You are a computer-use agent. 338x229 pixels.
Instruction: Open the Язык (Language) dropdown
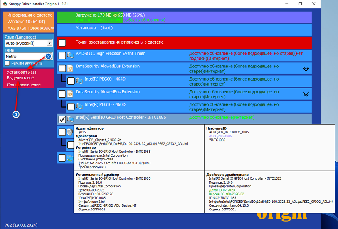click(x=29, y=43)
